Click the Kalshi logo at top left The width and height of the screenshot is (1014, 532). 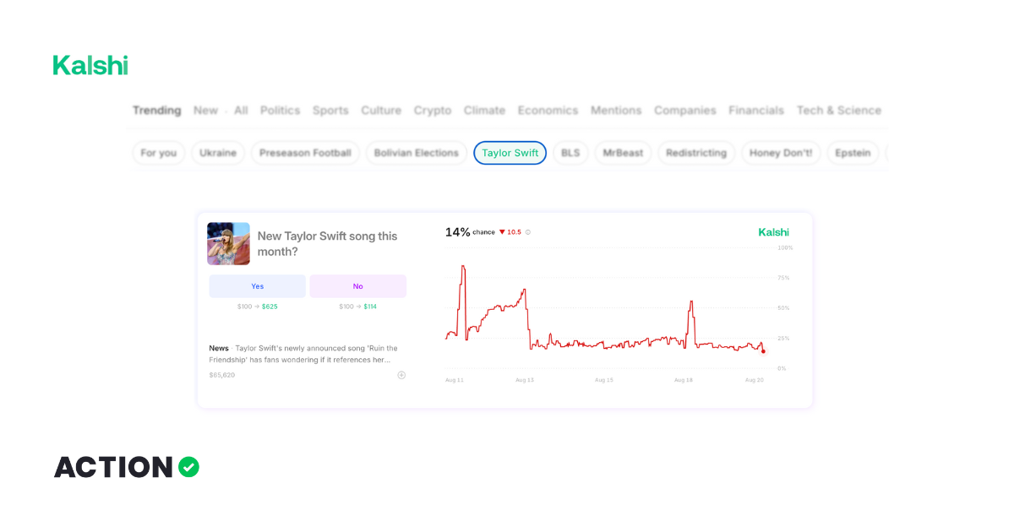(90, 65)
